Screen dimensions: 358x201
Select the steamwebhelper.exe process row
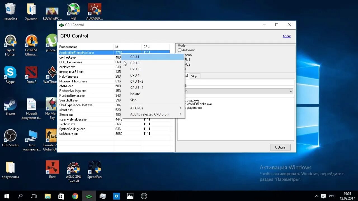tap(114, 119)
